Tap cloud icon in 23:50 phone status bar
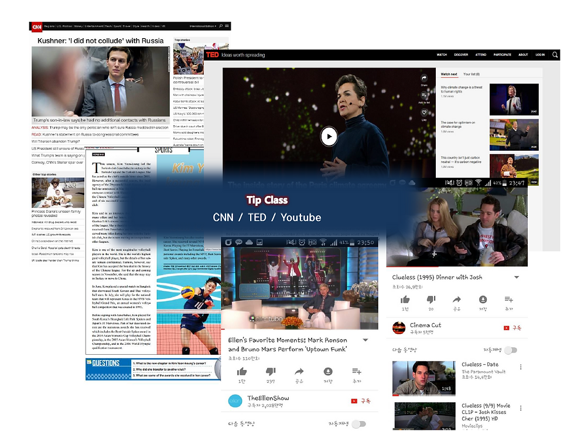The width and height of the screenshot is (574, 431). (250, 242)
